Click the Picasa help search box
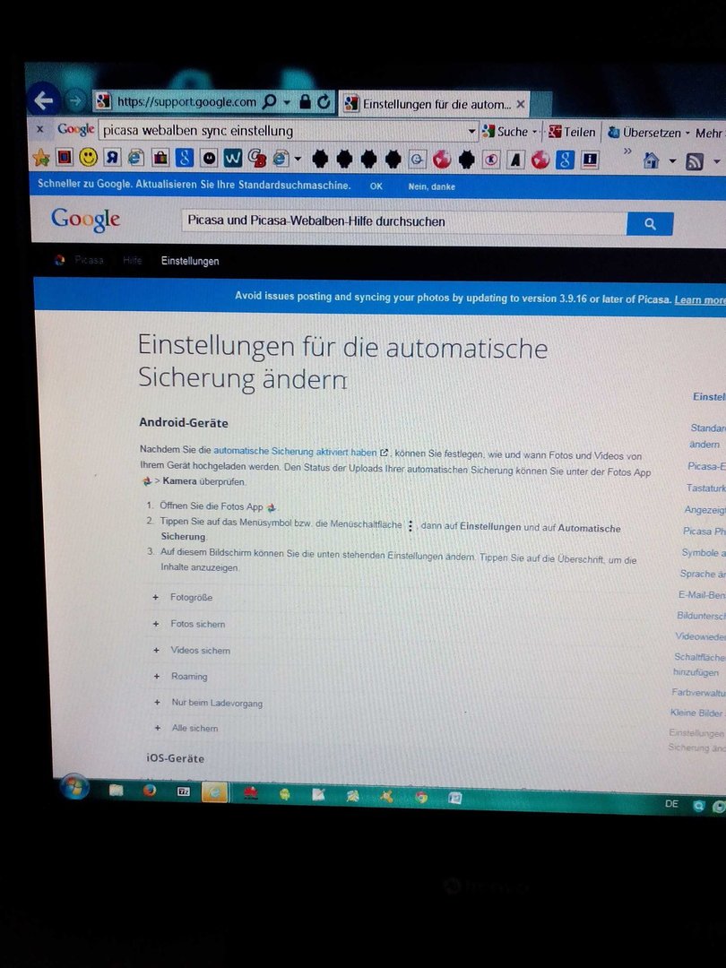This screenshot has width=726, height=968. click(x=404, y=222)
